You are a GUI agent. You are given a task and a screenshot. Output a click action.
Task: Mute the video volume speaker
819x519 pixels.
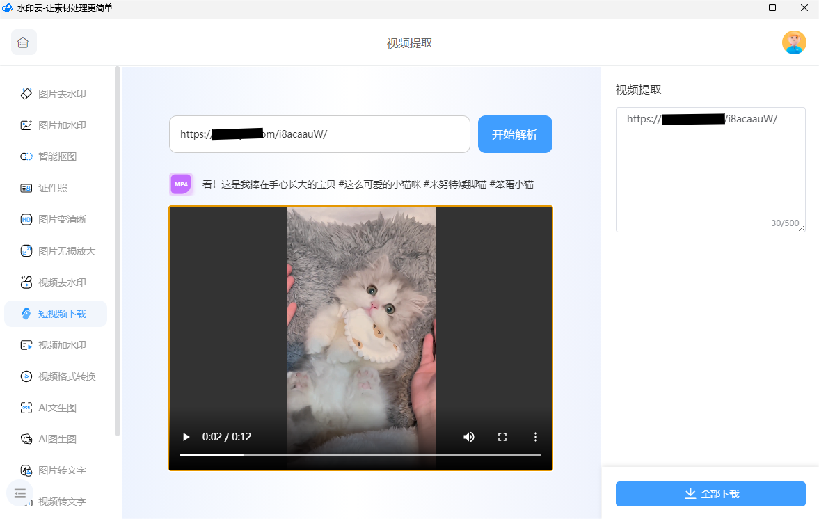(x=468, y=437)
